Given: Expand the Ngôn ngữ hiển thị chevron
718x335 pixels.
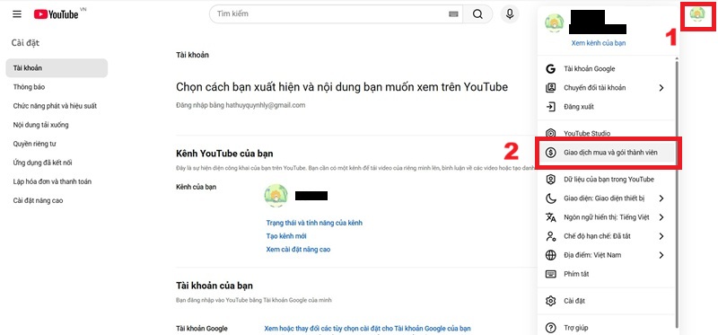Looking at the screenshot, I should (661, 217).
